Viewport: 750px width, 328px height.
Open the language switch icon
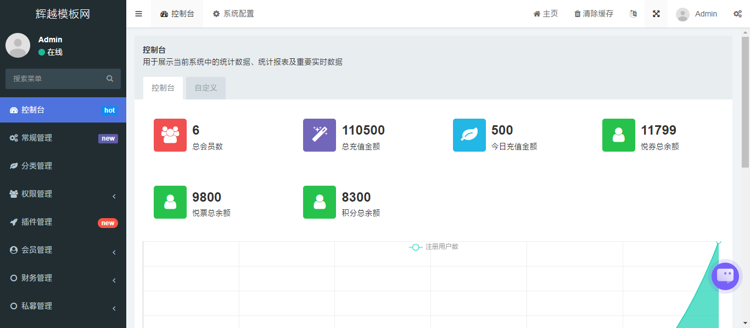point(633,14)
